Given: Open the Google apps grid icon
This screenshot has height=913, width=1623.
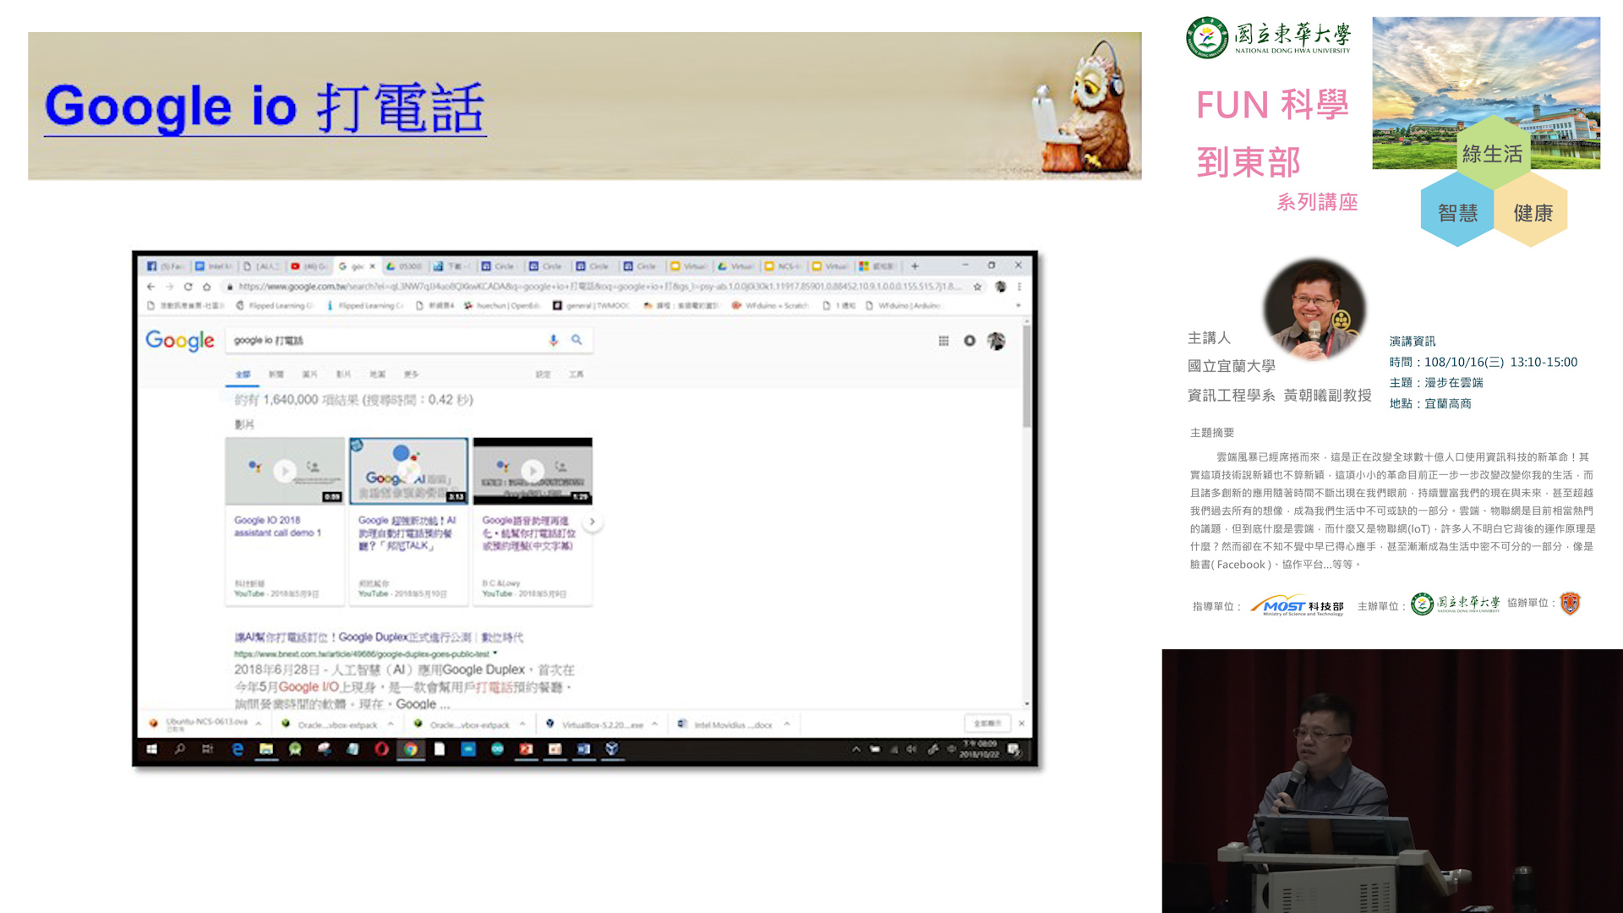Looking at the screenshot, I should tap(943, 341).
